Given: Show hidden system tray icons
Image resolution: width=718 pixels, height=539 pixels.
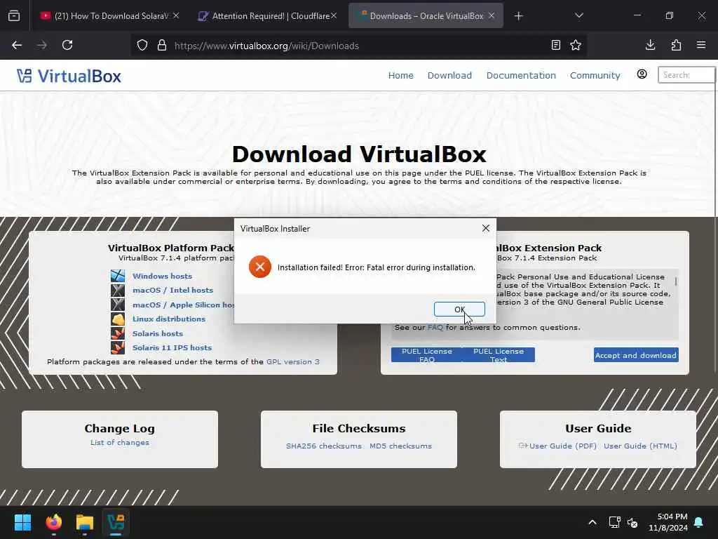Looking at the screenshot, I should pyautogui.click(x=592, y=522).
